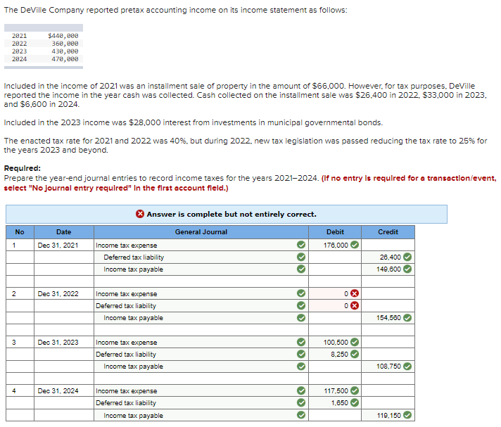501x427 pixels.
Task: Click green check next to 119,150 credit
Action: tap(407, 415)
